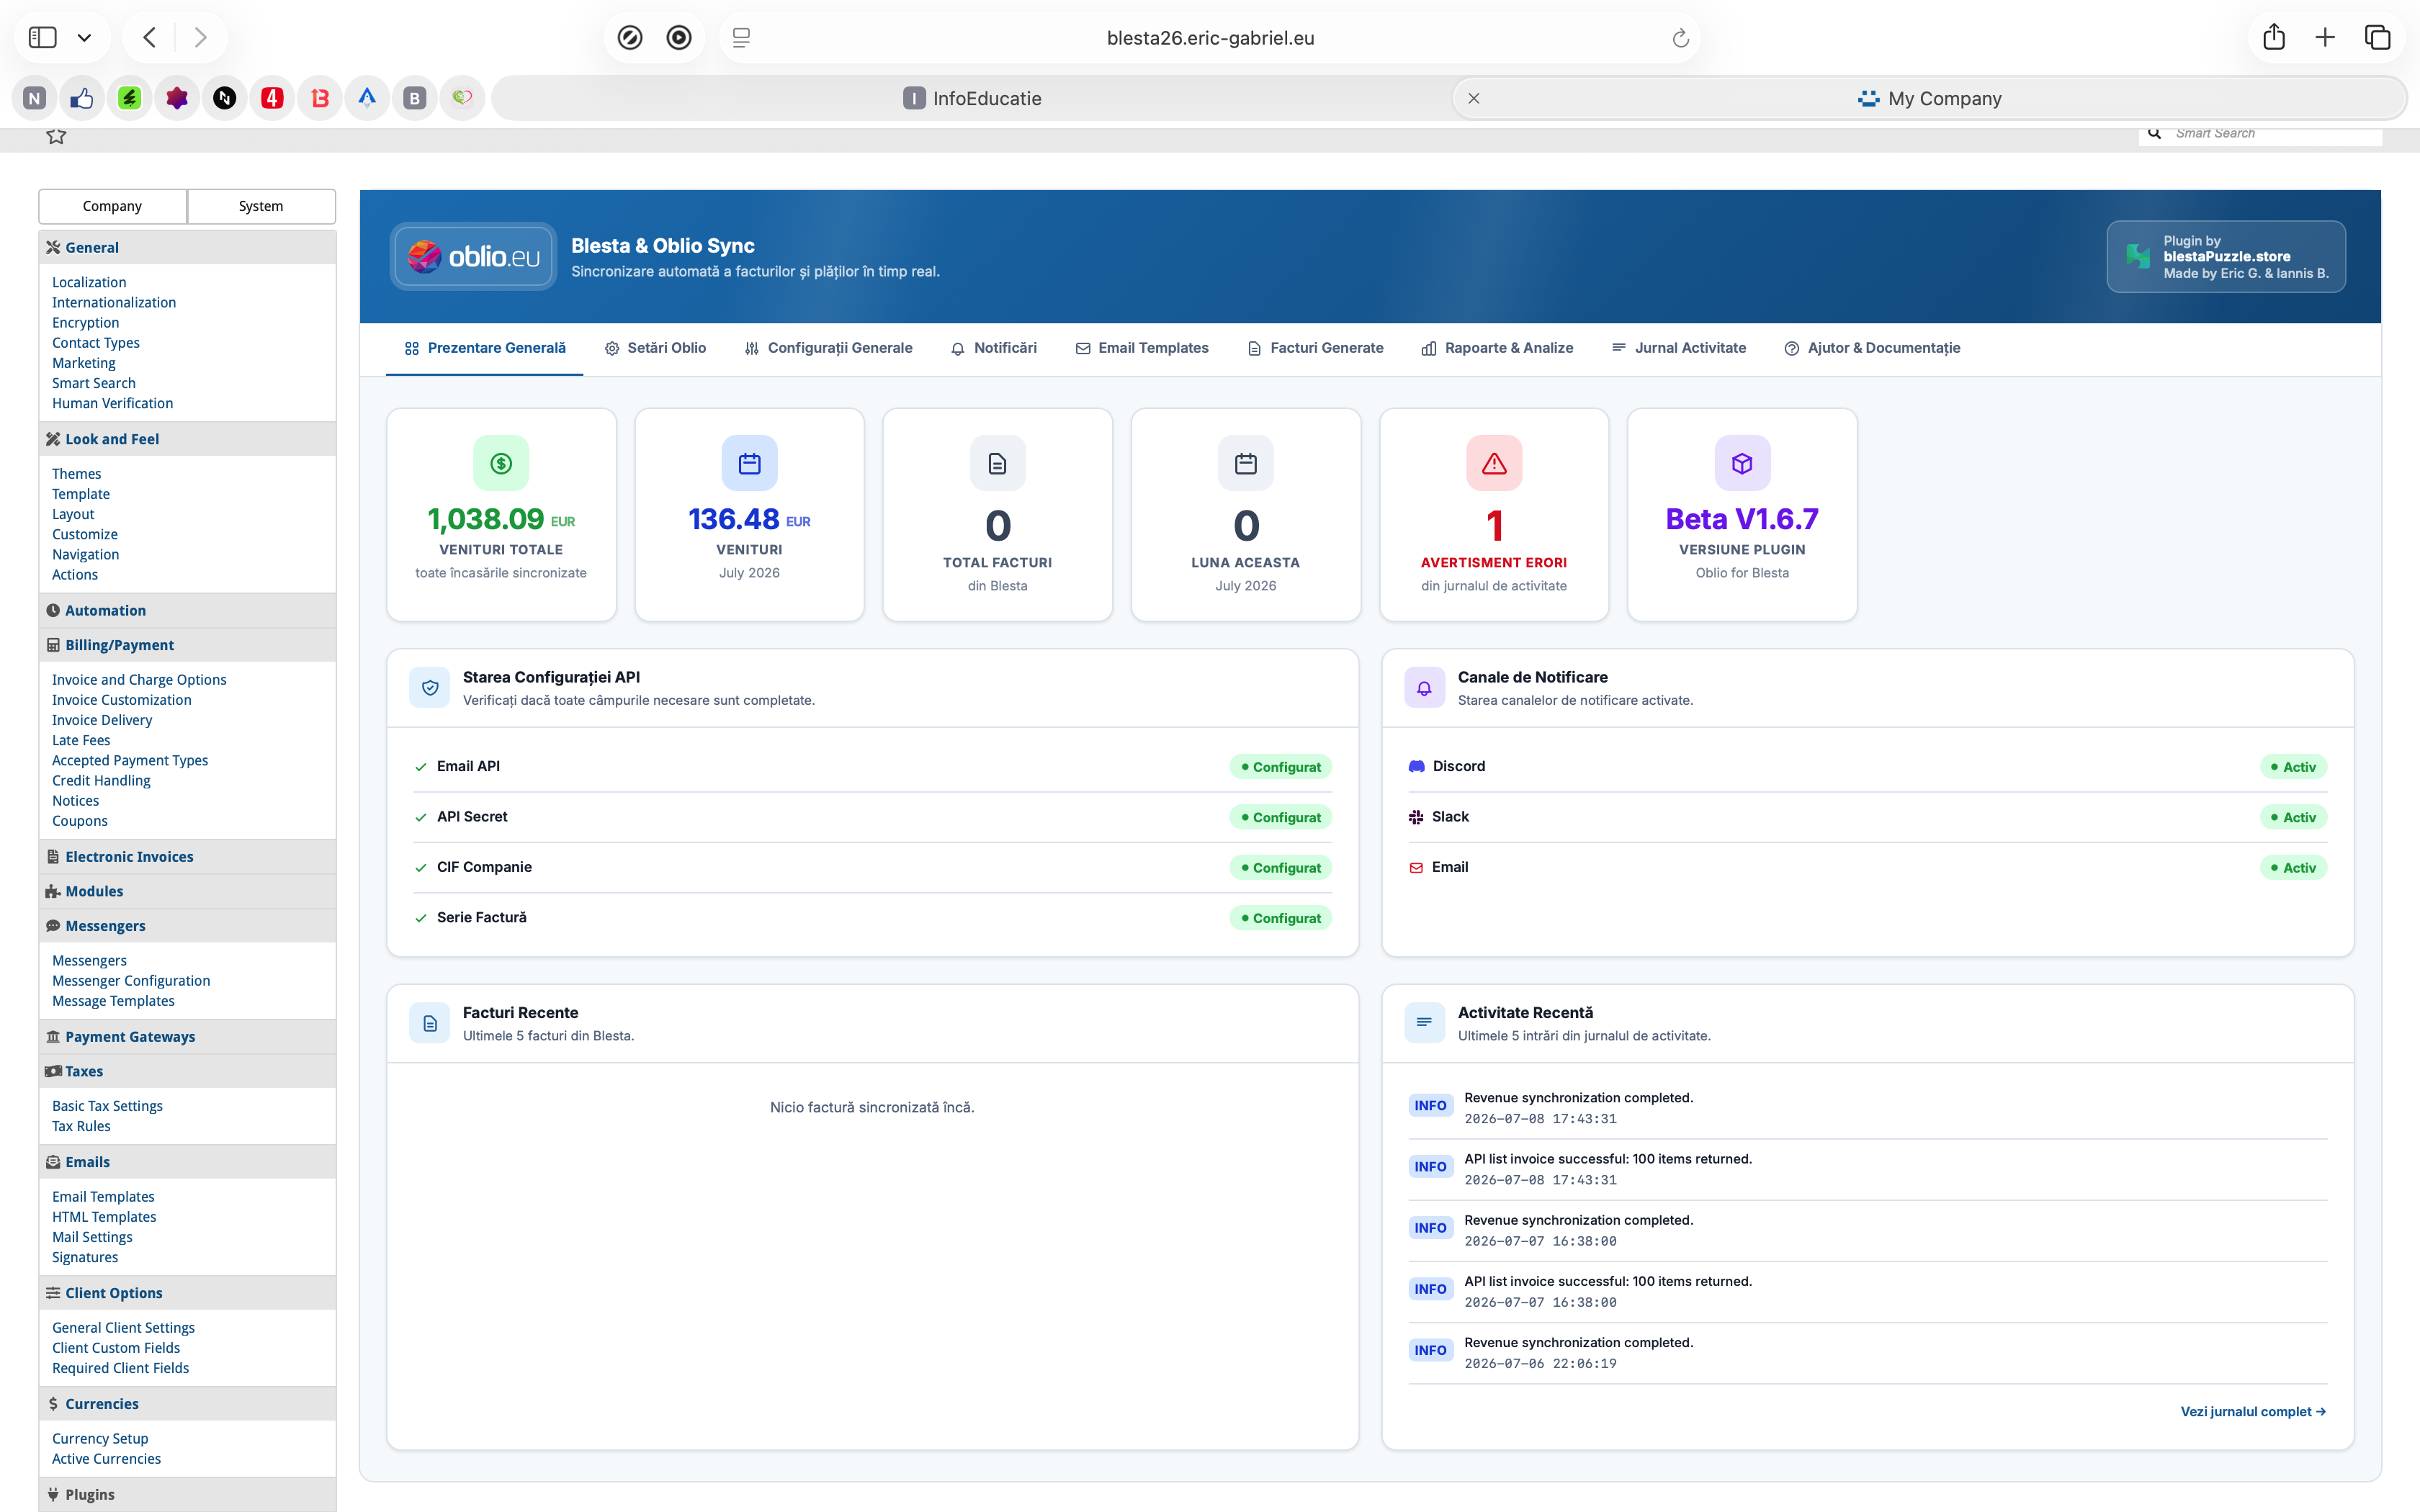Open the Localization settings link
The height and width of the screenshot is (1512, 2420).
coord(89,282)
